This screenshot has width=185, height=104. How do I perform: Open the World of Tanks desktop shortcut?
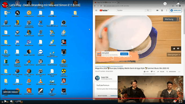point(6,23)
